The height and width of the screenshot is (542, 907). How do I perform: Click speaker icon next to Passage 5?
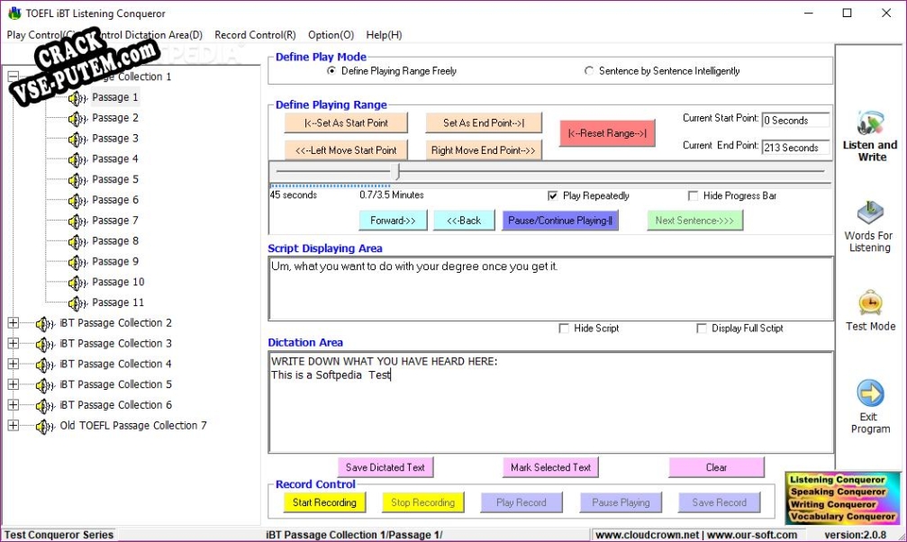click(x=77, y=180)
